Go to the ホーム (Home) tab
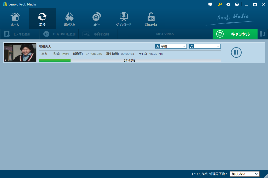This screenshot has height=178, width=268. point(15,19)
